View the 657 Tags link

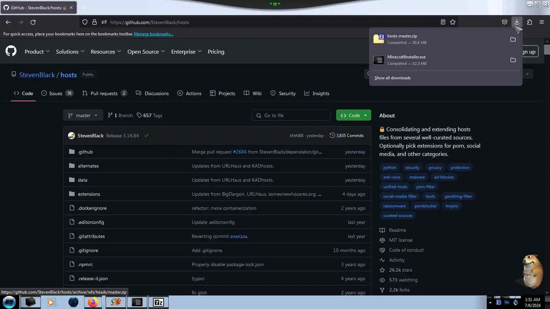click(149, 115)
